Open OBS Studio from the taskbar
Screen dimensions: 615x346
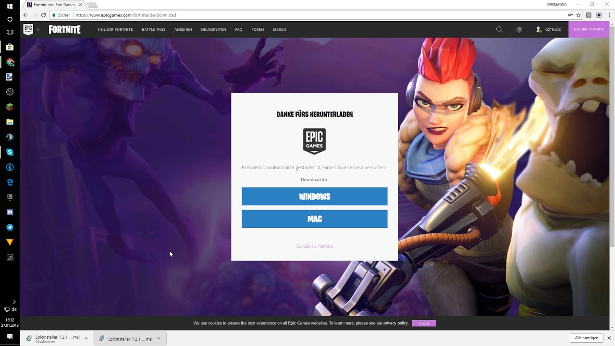pyautogui.click(x=10, y=92)
